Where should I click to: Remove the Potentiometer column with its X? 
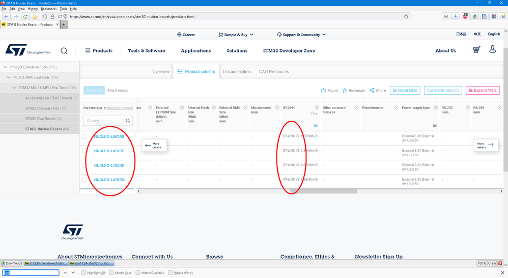(x=396, y=107)
